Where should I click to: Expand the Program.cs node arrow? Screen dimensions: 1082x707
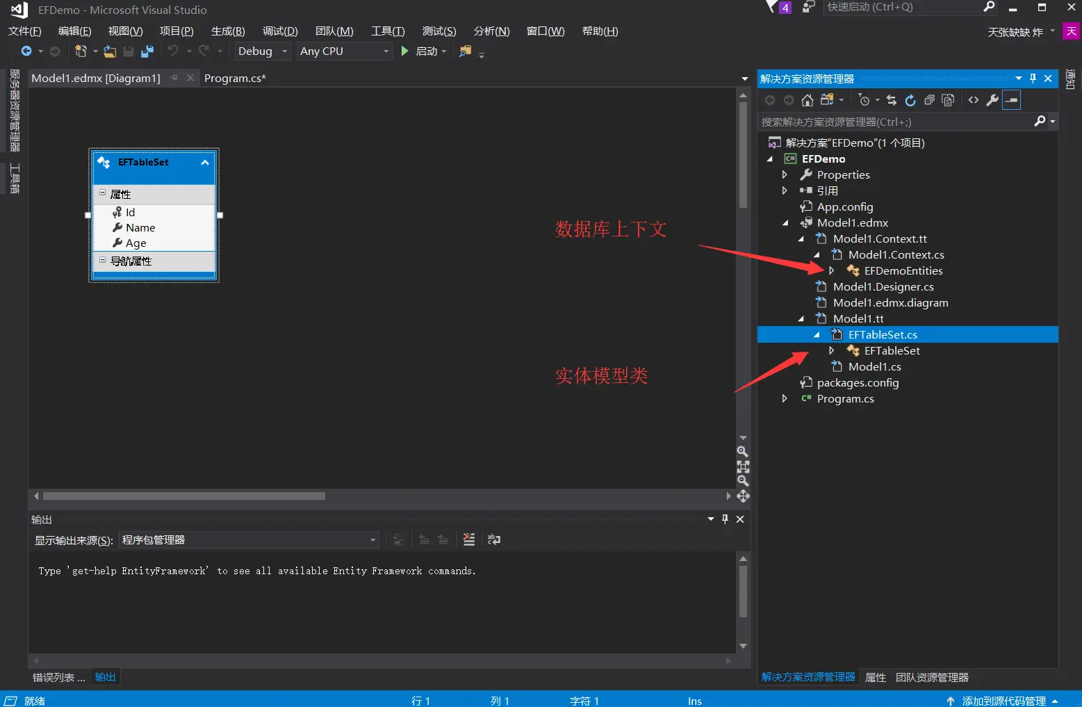(785, 398)
